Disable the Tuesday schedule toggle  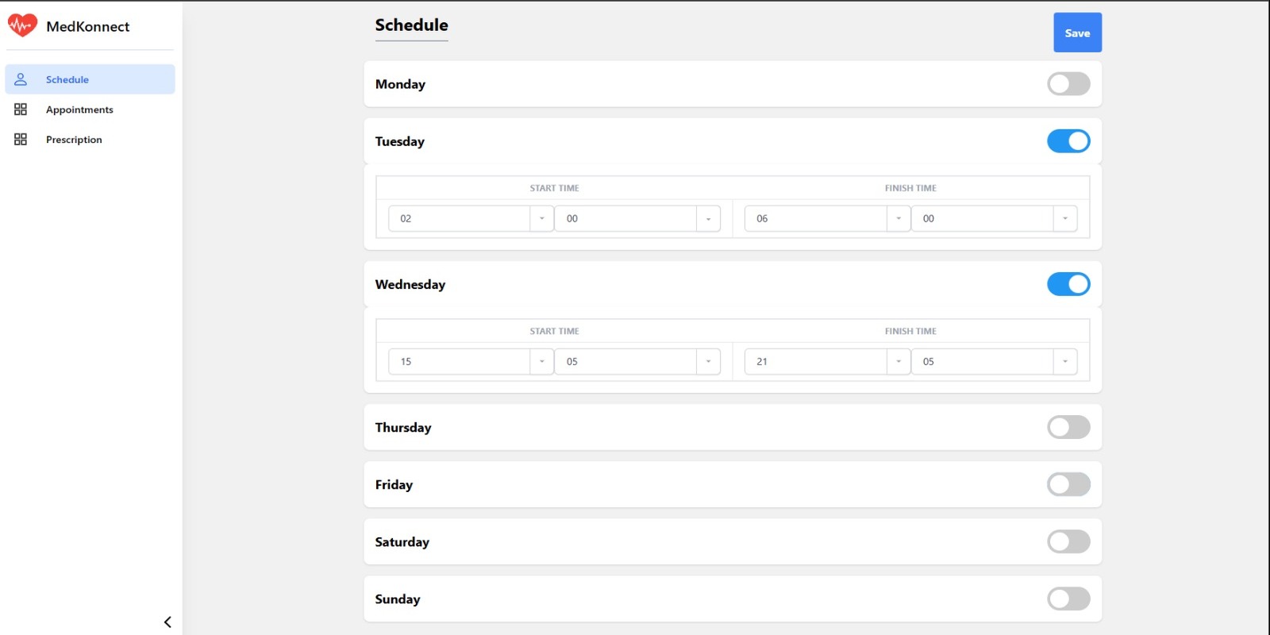[1068, 141]
